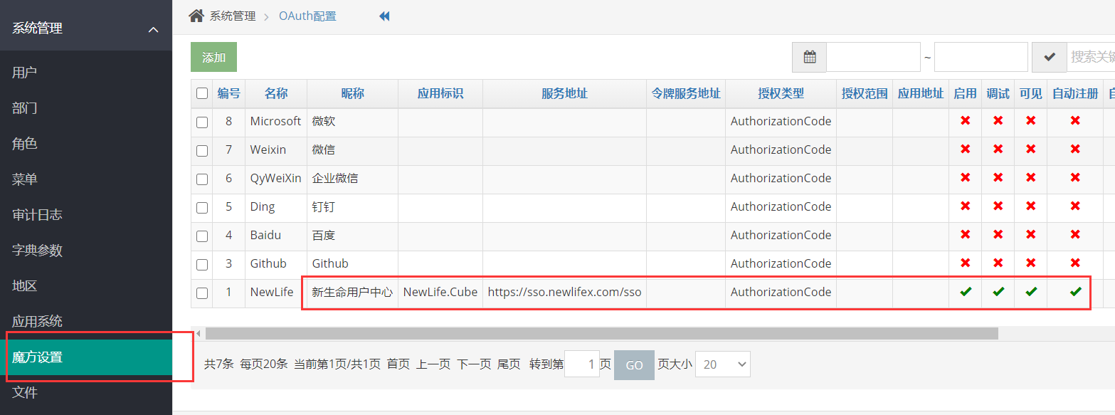Open the calendar date picker icon
Image resolution: width=1115 pixels, height=415 pixels.
click(809, 57)
